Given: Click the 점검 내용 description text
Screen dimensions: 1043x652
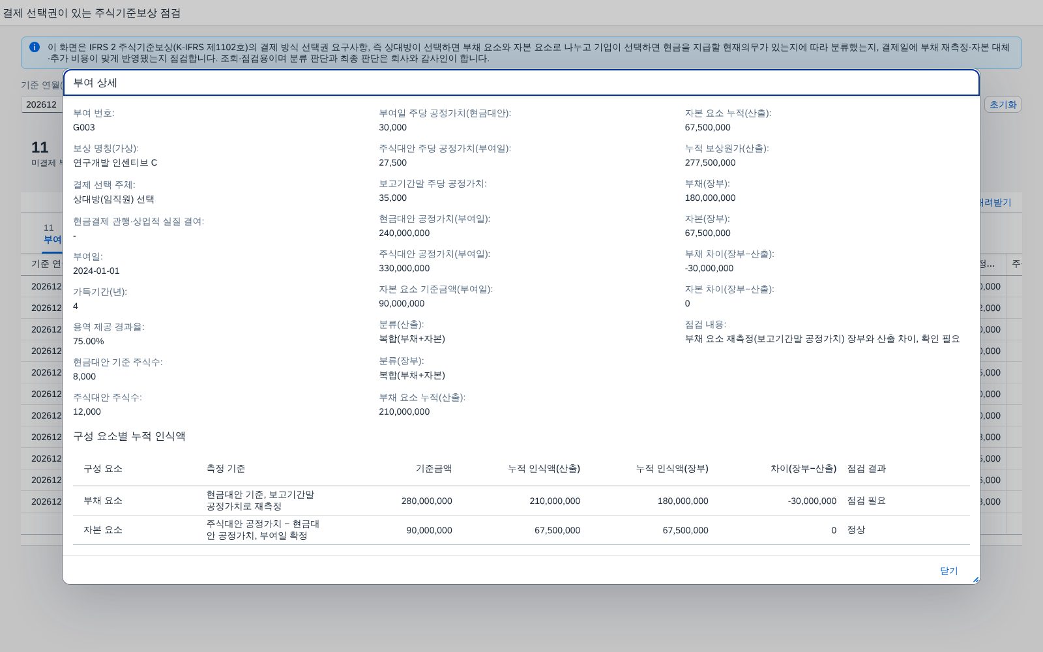Looking at the screenshot, I should point(822,339).
